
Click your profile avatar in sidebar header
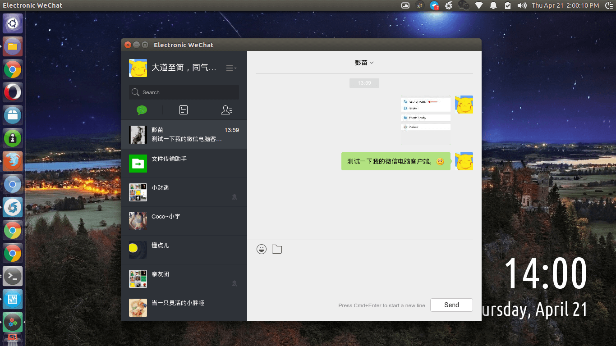(138, 68)
